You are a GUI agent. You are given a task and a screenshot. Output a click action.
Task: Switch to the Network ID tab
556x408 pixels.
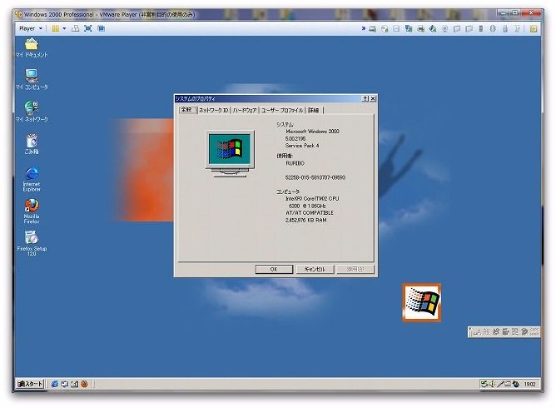[213, 111]
